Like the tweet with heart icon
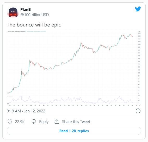Image resolution: width=148 pixels, height=142 pixels. tap(10, 121)
